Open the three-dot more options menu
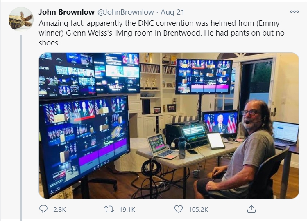The width and height of the screenshot is (308, 221). point(294,12)
